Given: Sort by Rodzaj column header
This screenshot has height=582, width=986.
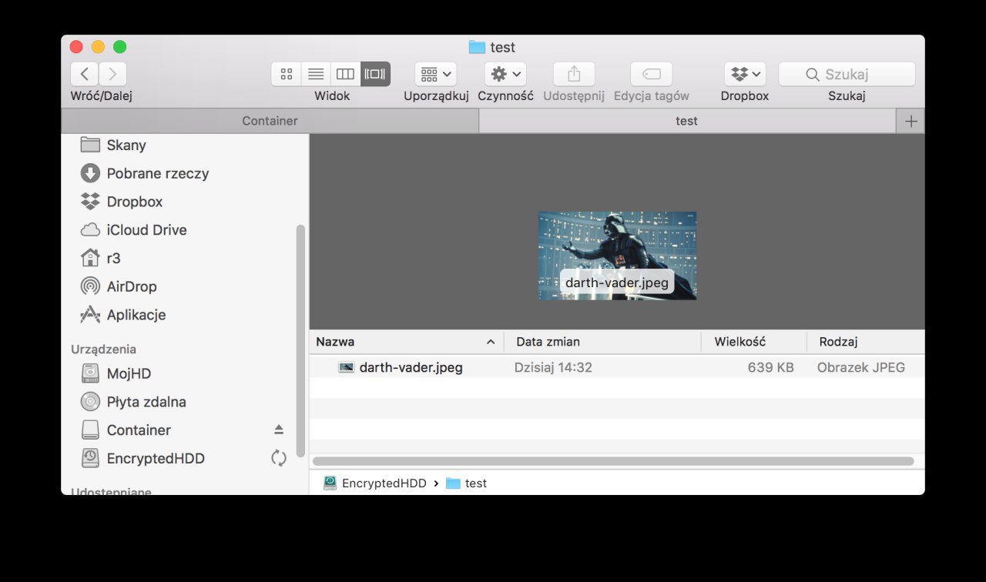Looking at the screenshot, I should pyautogui.click(x=866, y=342).
